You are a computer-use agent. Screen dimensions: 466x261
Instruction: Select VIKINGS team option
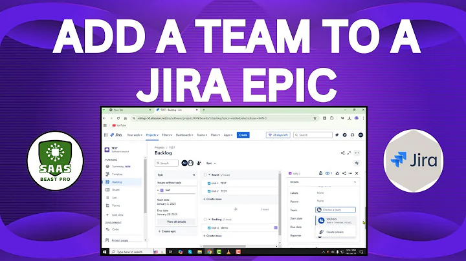point(335,220)
